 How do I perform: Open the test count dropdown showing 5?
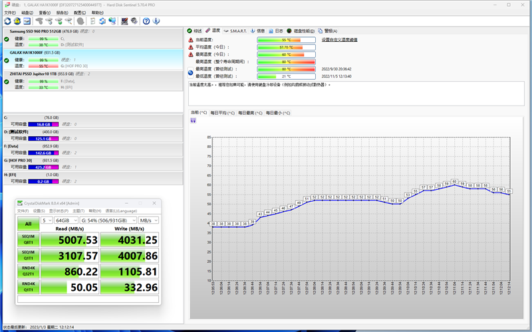coord(47,220)
